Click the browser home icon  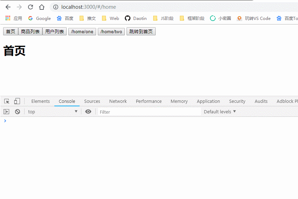point(42,7)
